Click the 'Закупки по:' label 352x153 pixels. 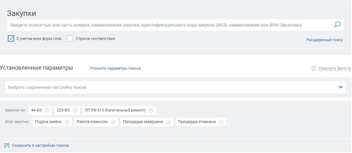[x=15, y=110]
